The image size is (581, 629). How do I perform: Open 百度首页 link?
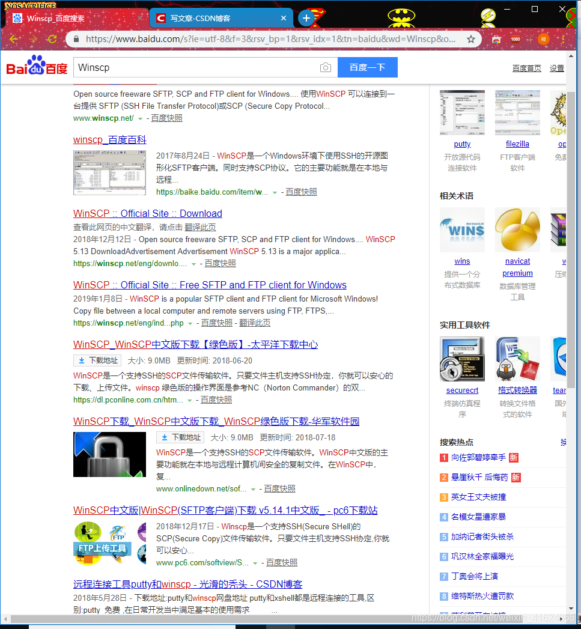point(526,68)
